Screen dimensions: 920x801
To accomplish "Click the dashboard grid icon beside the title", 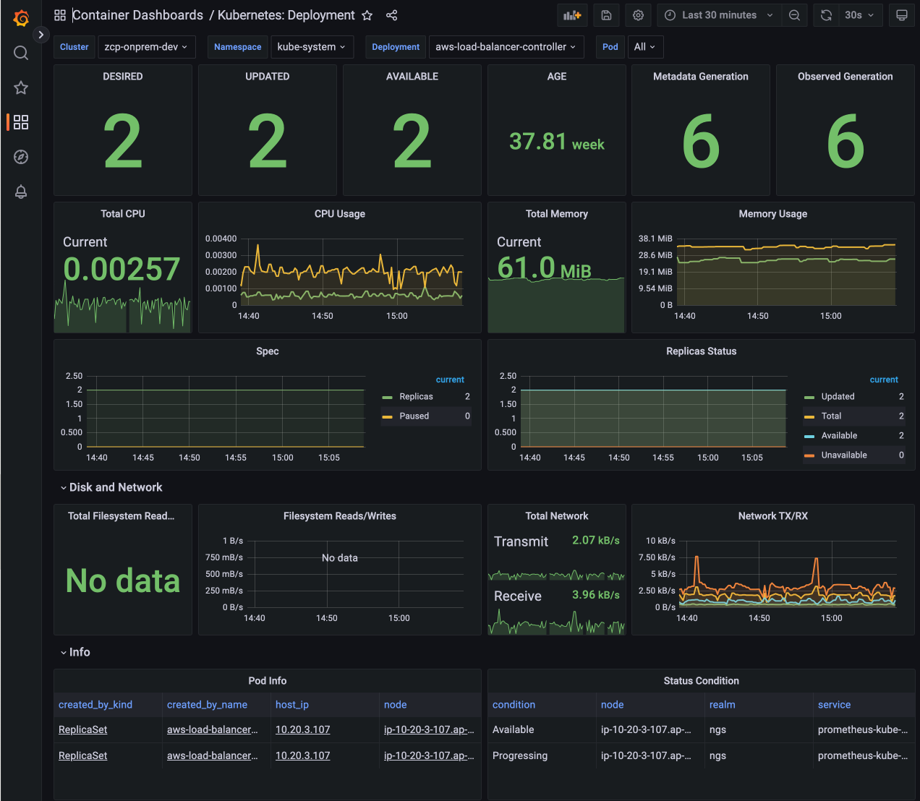I will [60, 15].
